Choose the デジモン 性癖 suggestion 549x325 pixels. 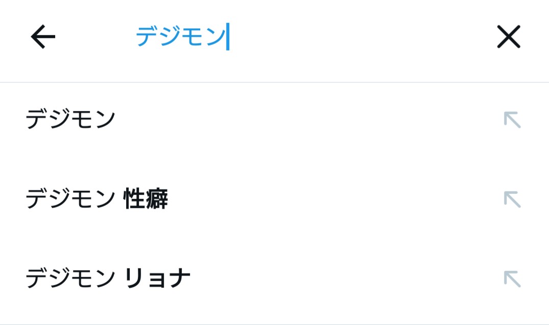[97, 199]
